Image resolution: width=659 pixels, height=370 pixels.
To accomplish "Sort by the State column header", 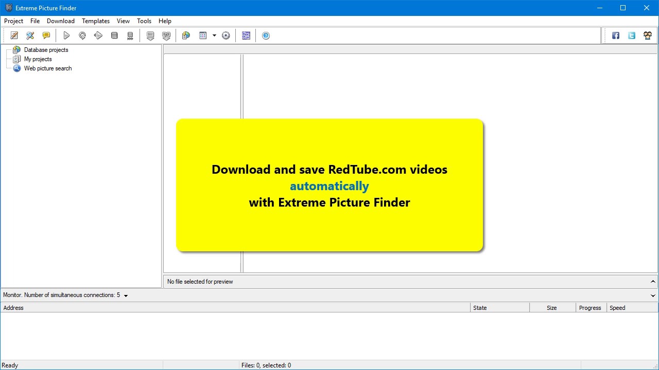I will pos(500,308).
